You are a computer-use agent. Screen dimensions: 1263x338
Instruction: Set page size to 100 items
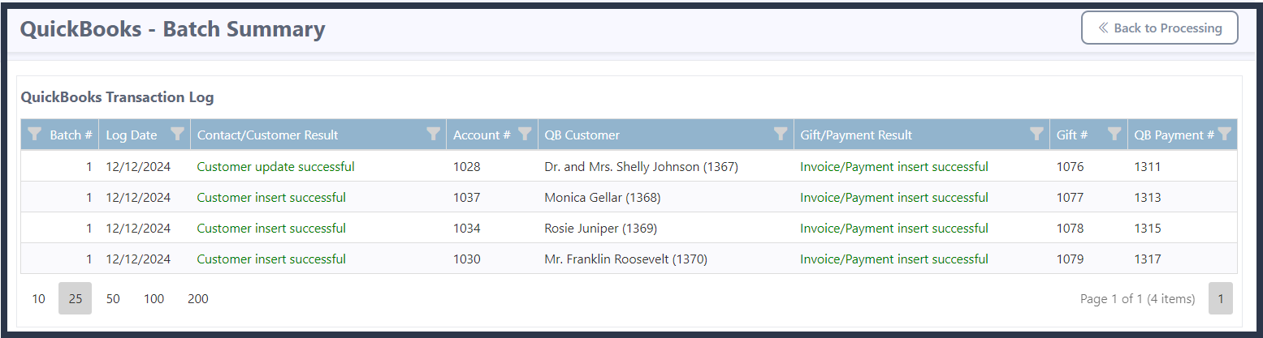(x=154, y=298)
